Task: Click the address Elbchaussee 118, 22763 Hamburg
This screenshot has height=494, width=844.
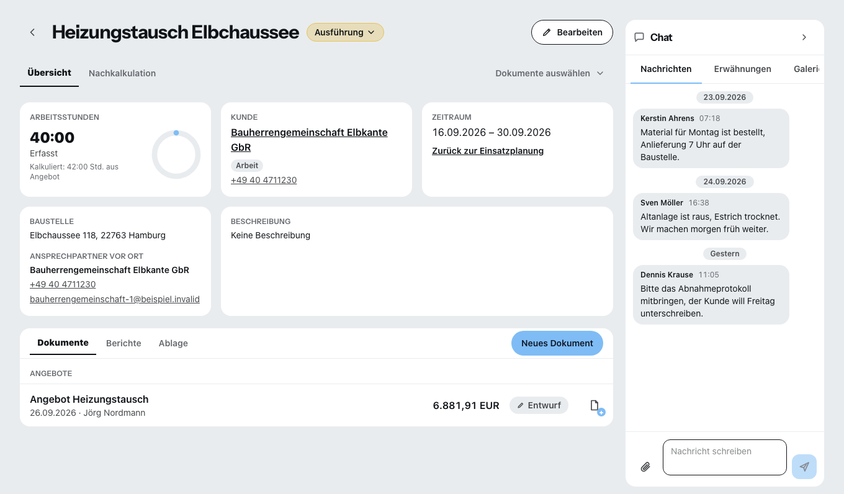Action: [97, 235]
